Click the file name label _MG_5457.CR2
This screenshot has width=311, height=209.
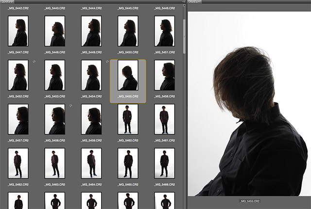click(x=18, y=141)
